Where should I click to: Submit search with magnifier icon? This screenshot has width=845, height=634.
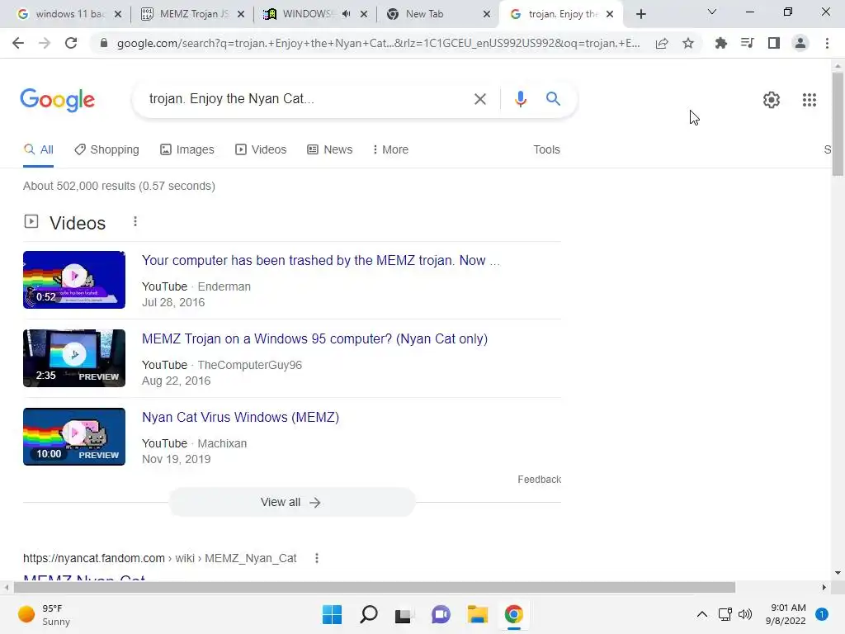[x=553, y=99]
